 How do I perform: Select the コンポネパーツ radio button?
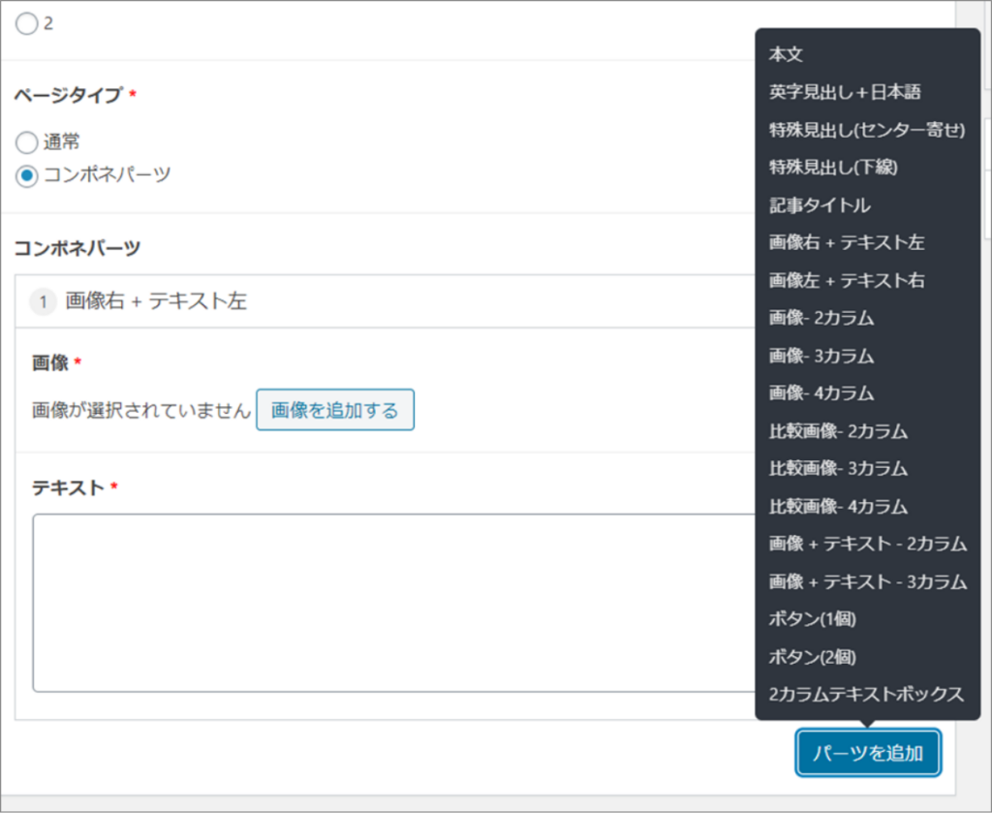tap(27, 175)
